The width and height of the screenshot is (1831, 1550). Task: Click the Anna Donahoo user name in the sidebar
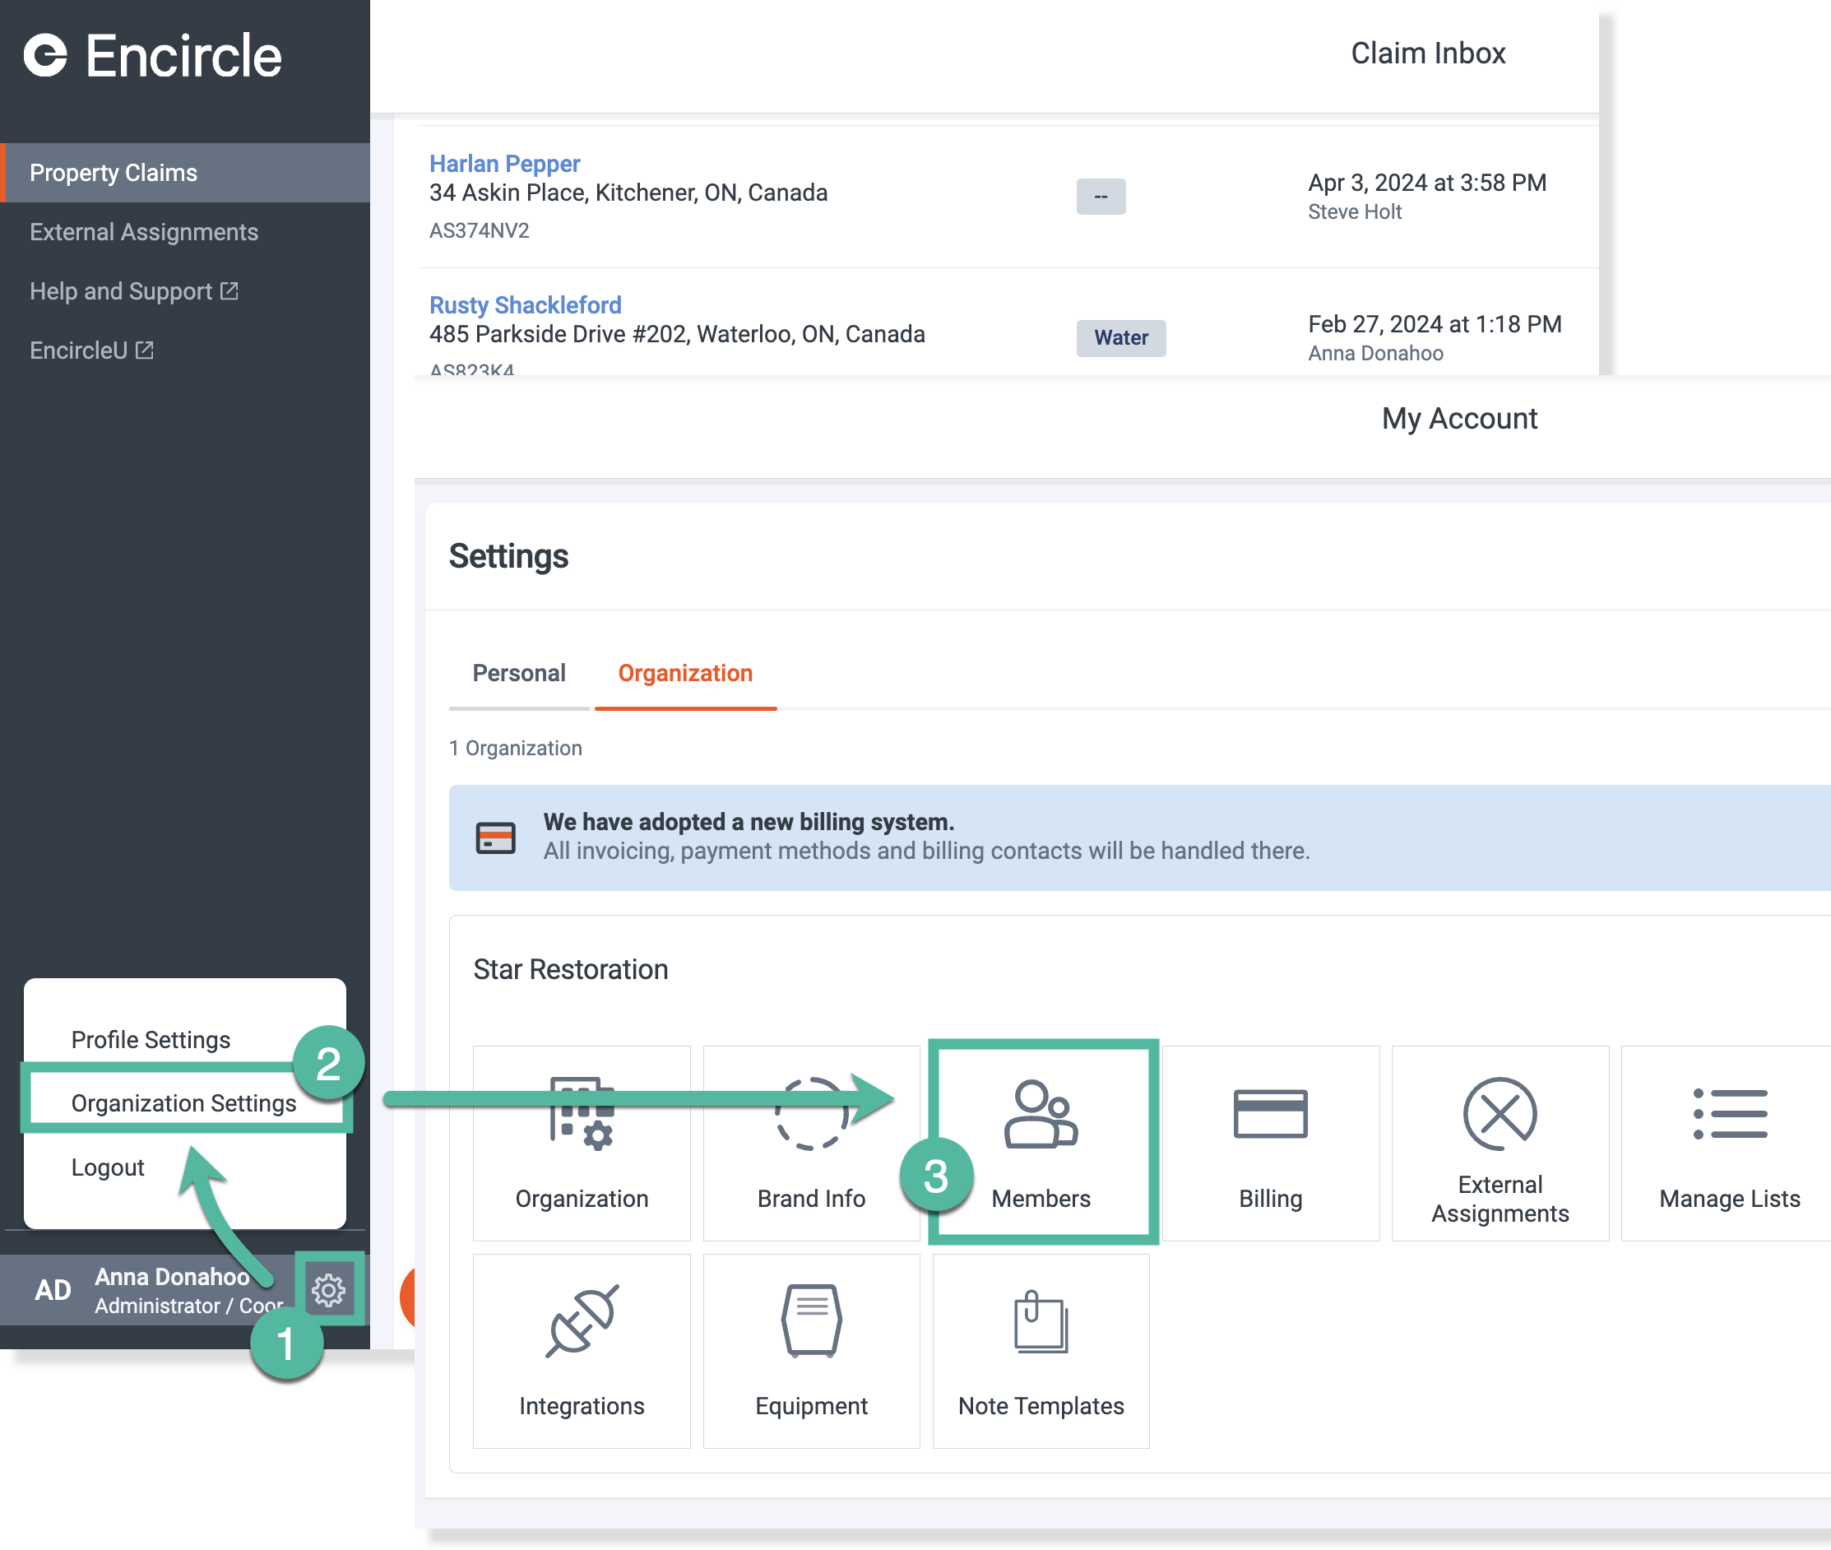point(172,1276)
